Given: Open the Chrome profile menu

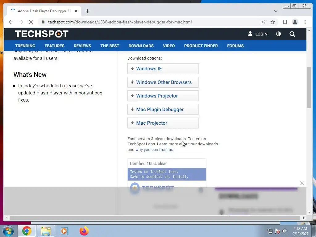Looking at the screenshot, I should (x=295, y=22).
